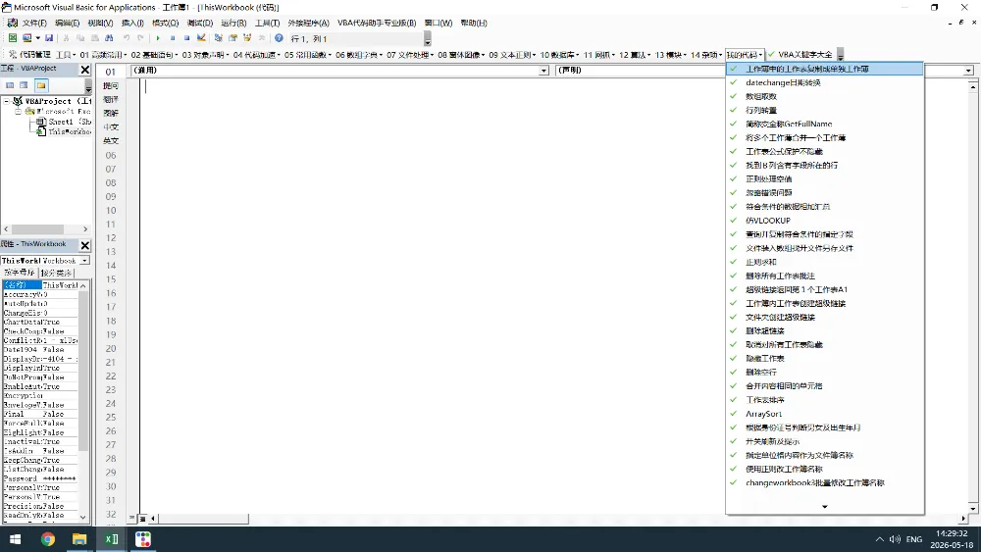Open the 视图(V) menu
The height and width of the screenshot is (552, 981).
[100, 23]
